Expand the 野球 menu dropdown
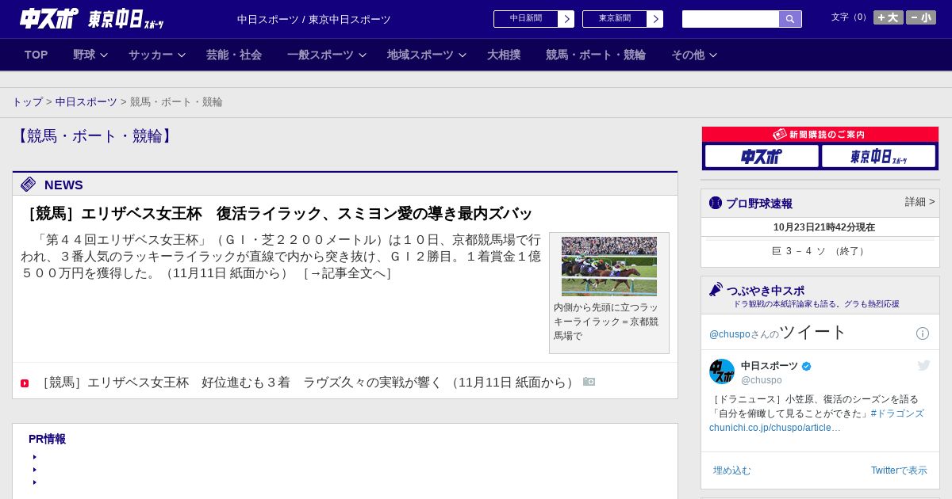 (x=90, y=55)
